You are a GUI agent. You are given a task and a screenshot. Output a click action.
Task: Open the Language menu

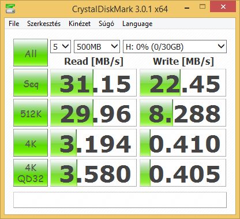[137, 24]
